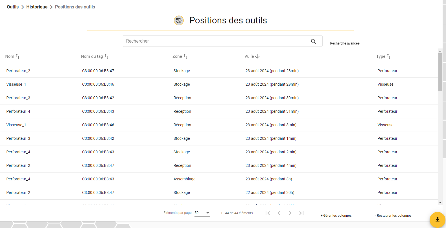The height and width of the screenshot is (228, 446).
Task: Sort by Type column arrows
Action: (389, 56)
